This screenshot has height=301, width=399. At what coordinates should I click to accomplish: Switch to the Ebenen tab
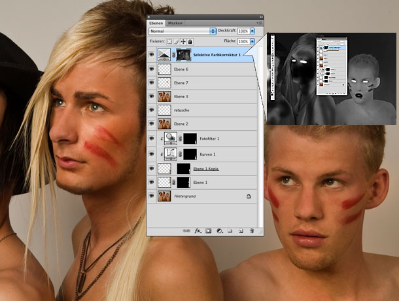tap(156, 23)
